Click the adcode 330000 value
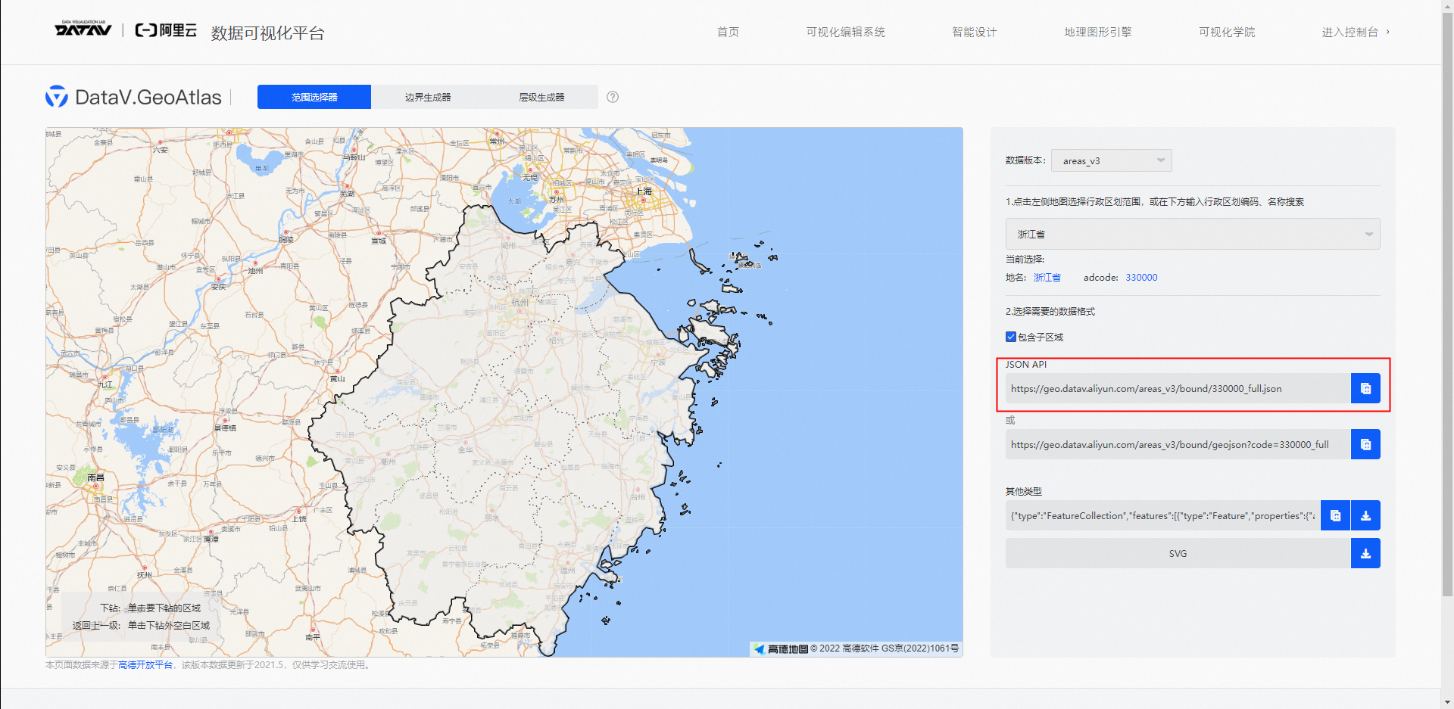The height and width of the screenshot is (709, 1454). pyautogui.click(x=1141, y=278)
